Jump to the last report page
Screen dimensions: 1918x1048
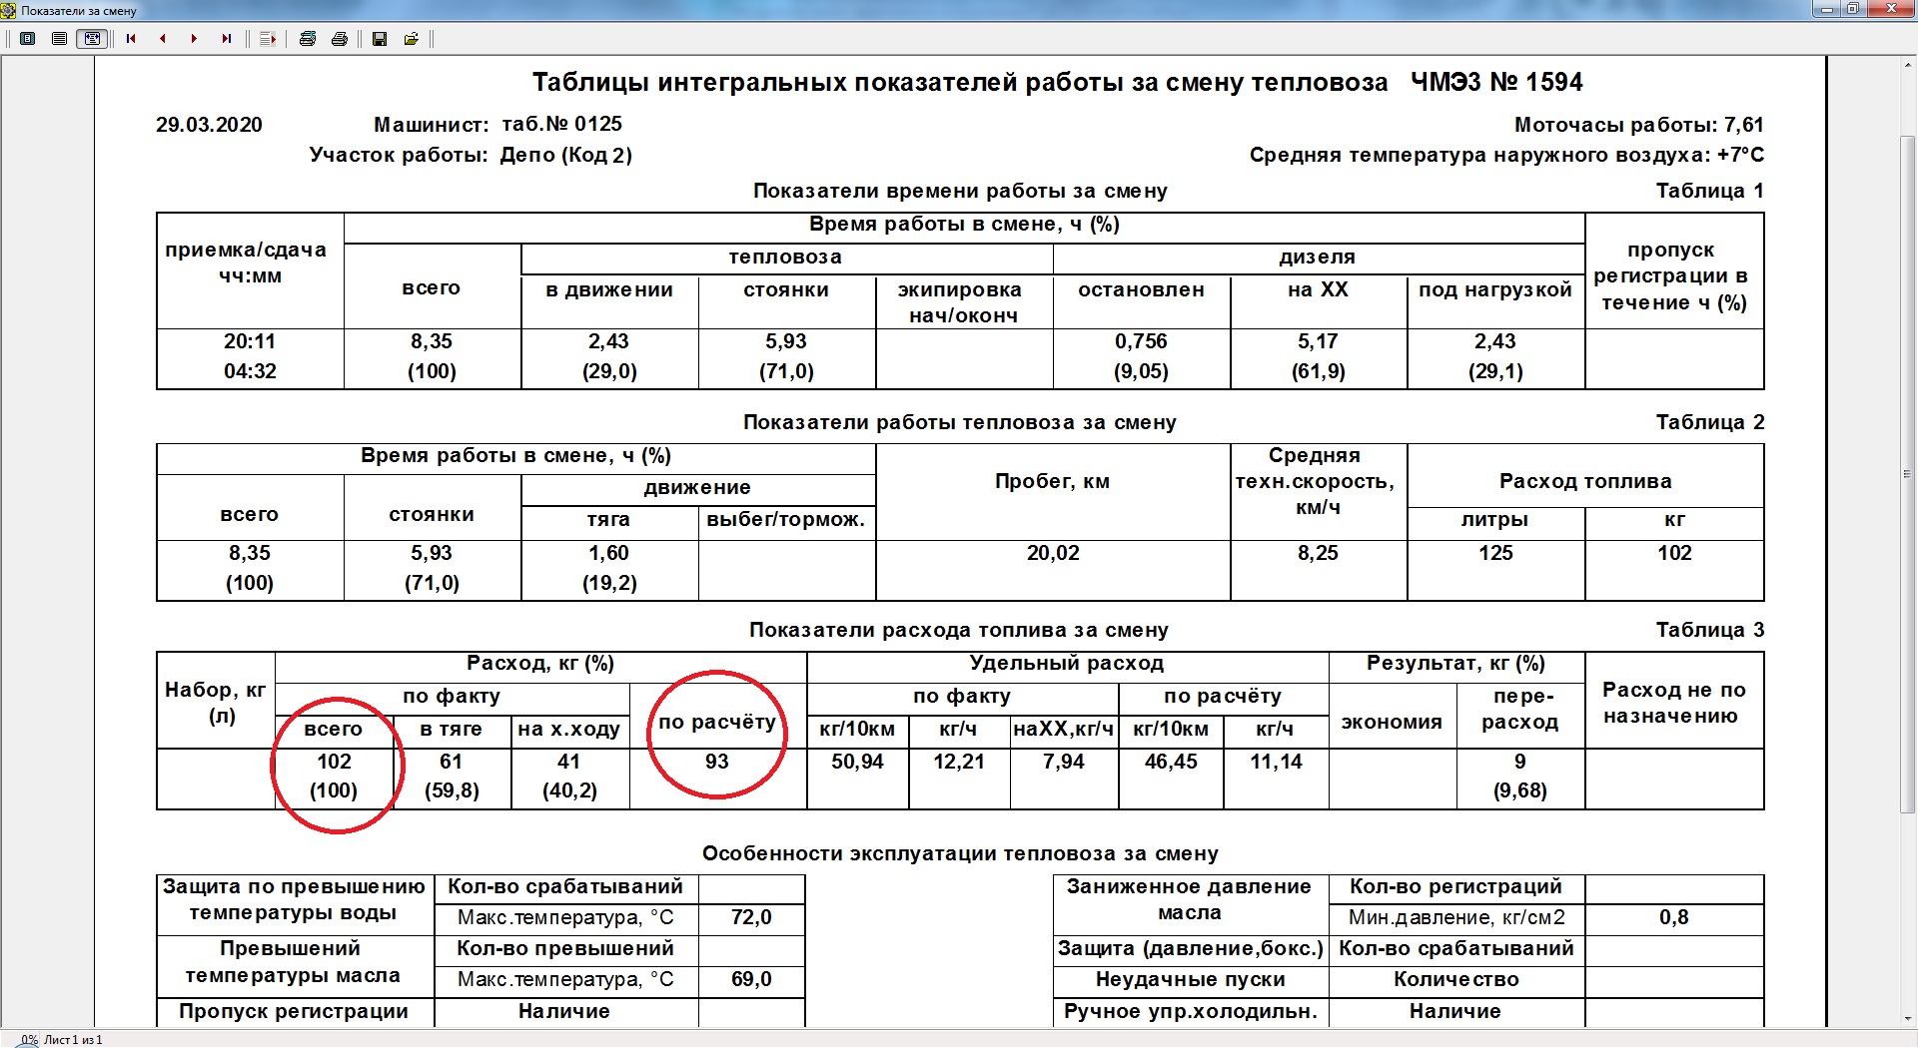pos(227,39)
